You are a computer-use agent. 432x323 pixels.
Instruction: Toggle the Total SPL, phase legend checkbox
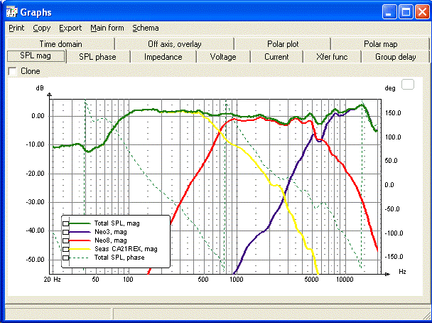click(65, 258)
